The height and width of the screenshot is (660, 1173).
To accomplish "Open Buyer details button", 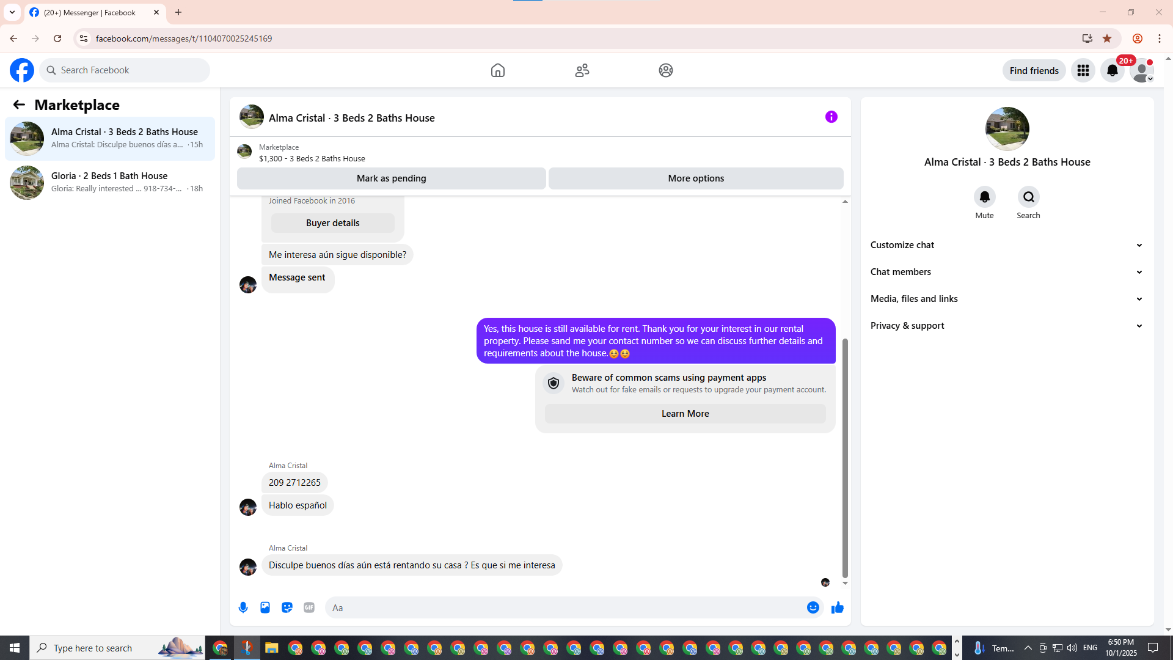I will (332, 223).
